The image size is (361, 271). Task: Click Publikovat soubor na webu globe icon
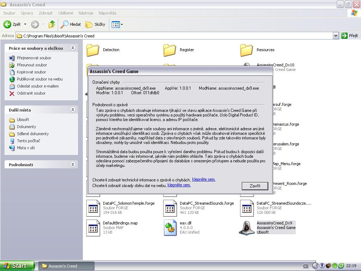[x=12, y=79]
